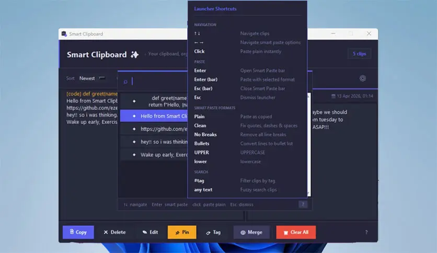
Task: Click the diamond icon beside Hello from Smart clip
Action: point(134,116)
